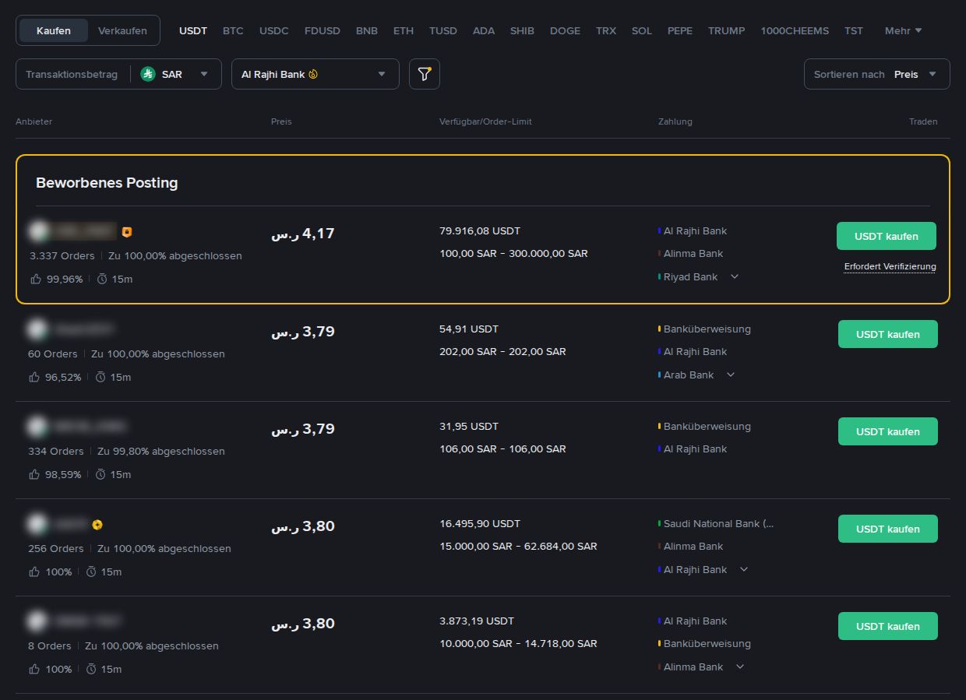Select the TST coin tab
The width and height of the screenshot is (966, 700).
click(x=854, y=30)
